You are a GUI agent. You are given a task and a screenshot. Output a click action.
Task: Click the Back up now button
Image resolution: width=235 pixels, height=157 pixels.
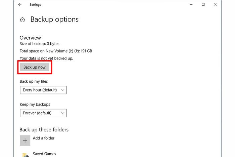click(x=35, y=67)
